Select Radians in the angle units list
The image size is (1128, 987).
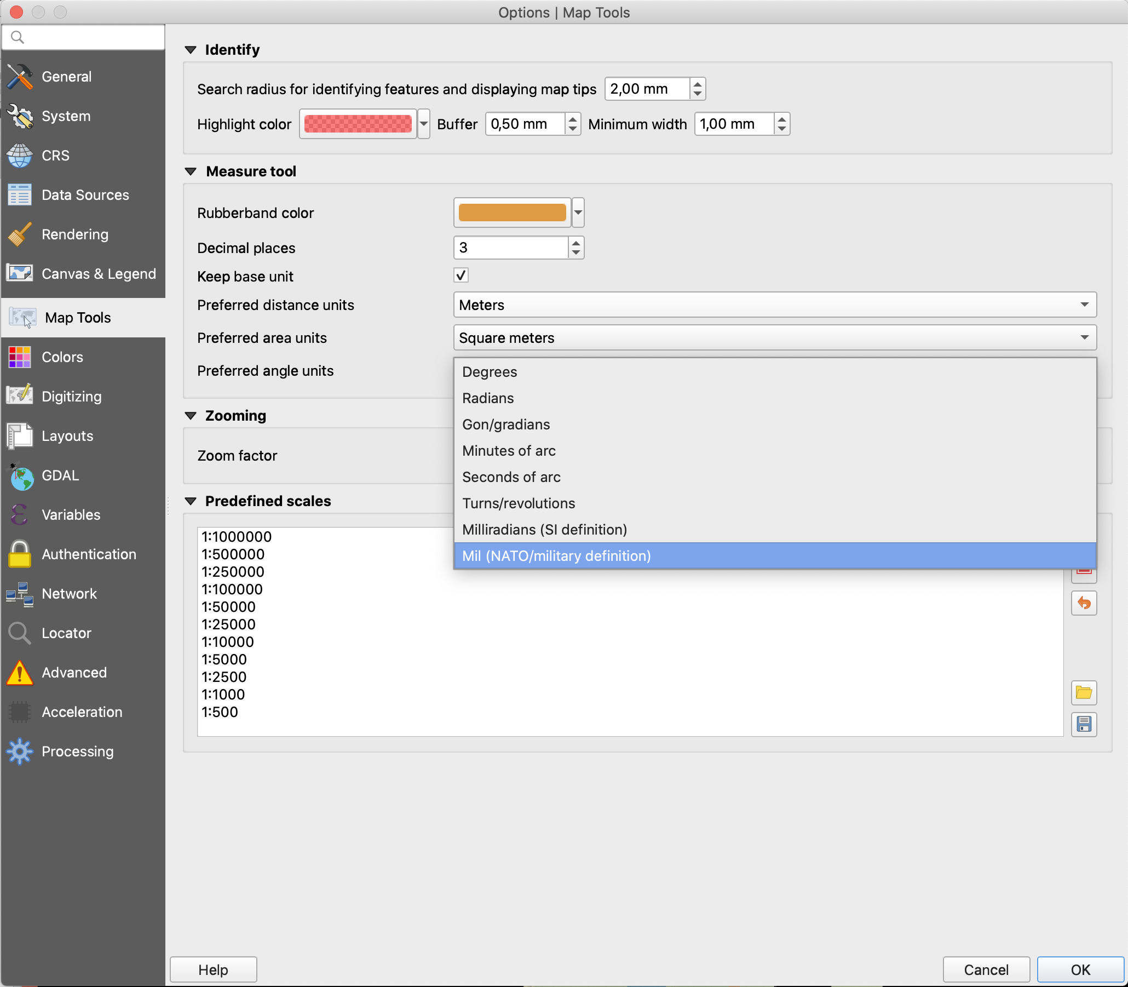(x=488, y=398)
